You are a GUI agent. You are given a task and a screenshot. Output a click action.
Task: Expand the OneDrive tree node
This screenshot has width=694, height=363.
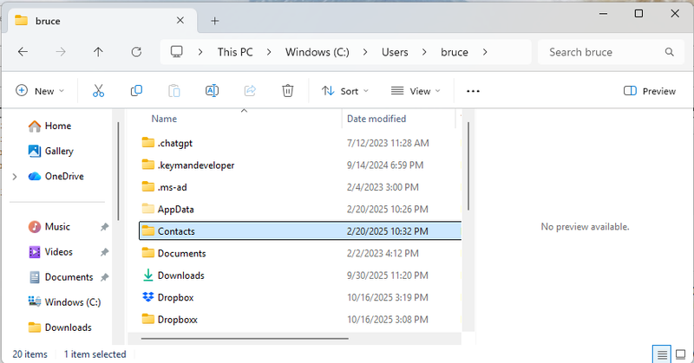pyautogui.click(x=15, y=176)
